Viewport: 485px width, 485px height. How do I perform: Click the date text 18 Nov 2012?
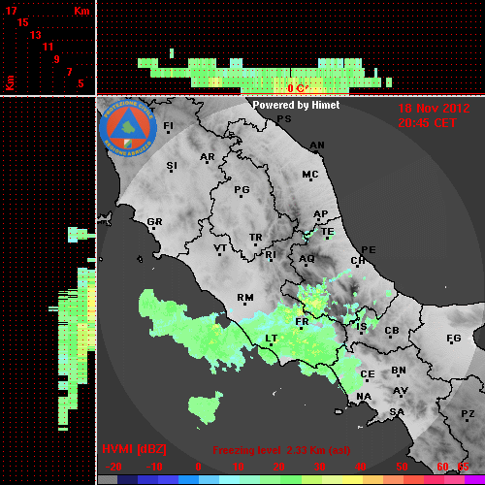pos(434,109)
